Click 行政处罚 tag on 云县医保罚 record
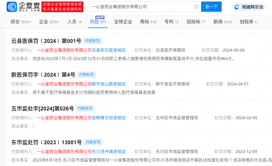 click(92, 41)
